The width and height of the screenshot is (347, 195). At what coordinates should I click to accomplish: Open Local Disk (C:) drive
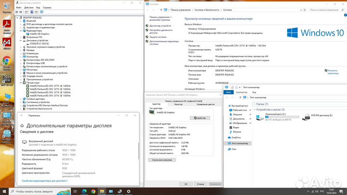277,117
